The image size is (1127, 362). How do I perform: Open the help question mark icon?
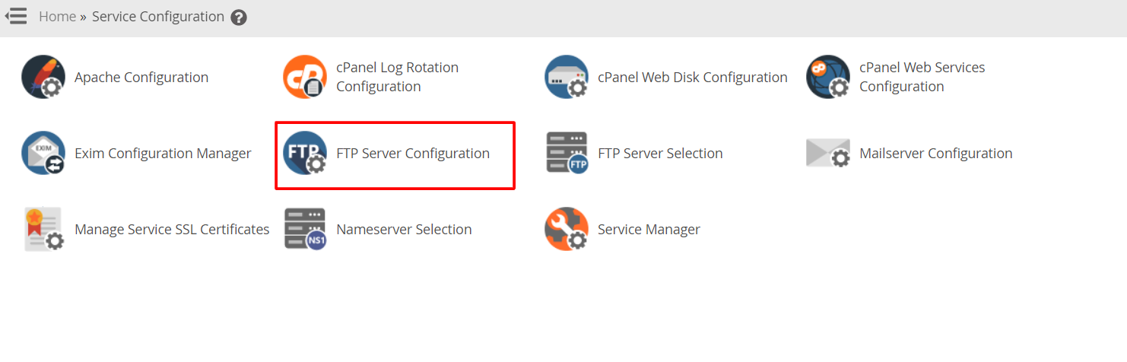[x=239, y=17]
